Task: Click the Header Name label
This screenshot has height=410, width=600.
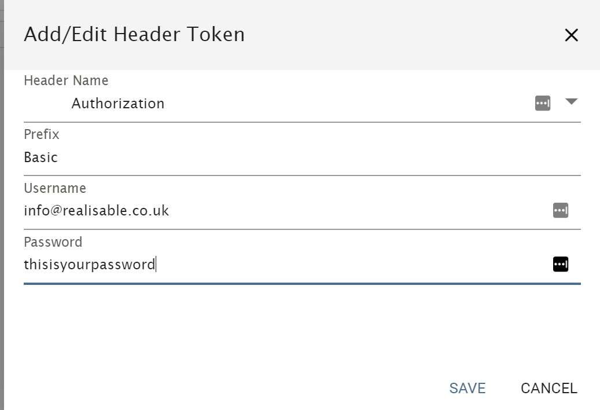Action: 66,80
